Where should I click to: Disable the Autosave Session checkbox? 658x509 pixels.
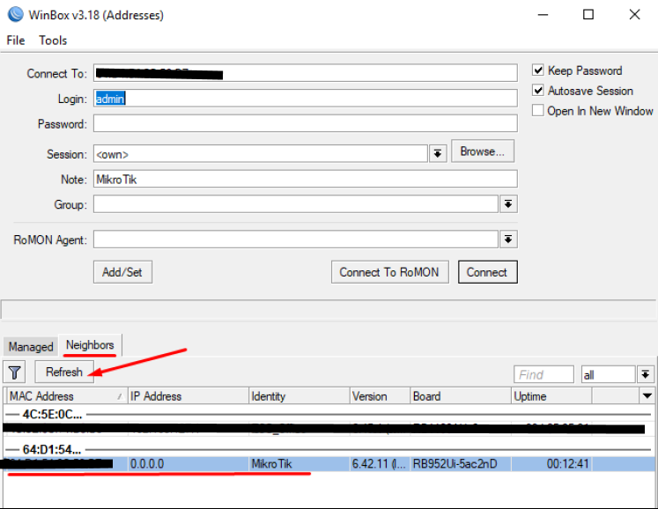click(538, 90)
